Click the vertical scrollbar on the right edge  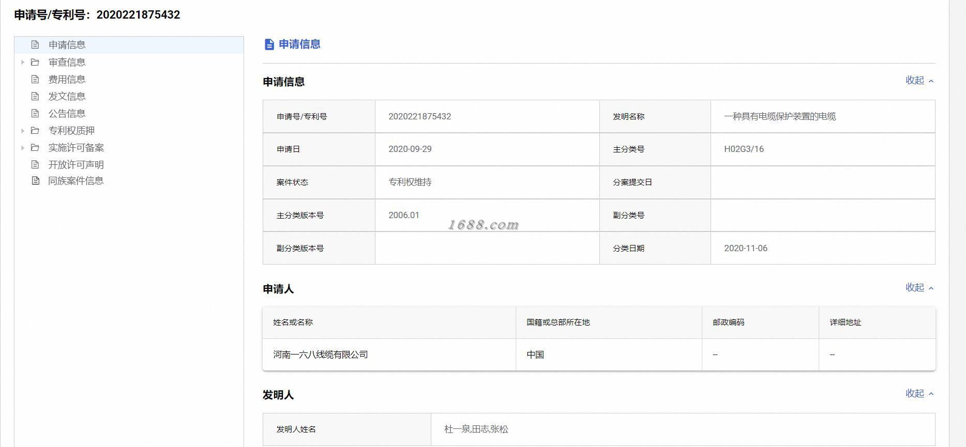point(957,223)
